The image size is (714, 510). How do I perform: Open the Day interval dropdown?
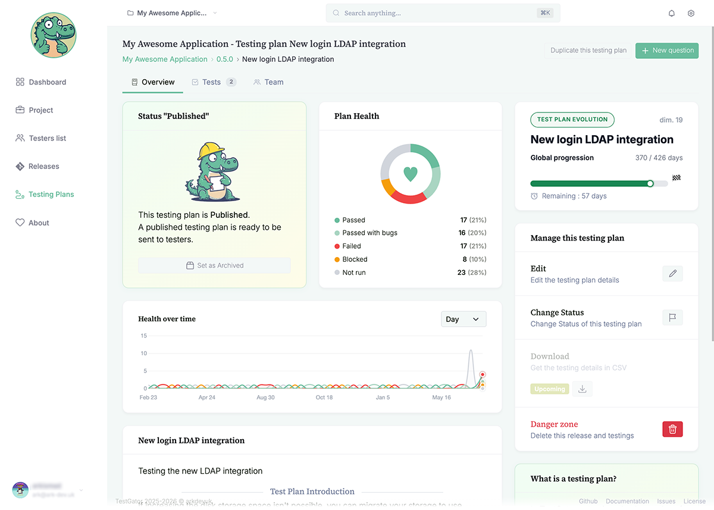pos(464,319)
